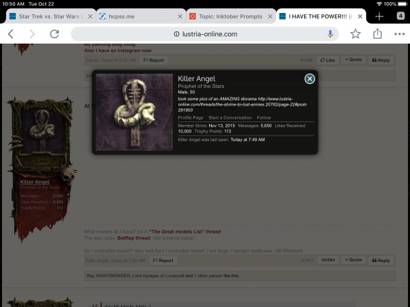Screen dimensions: 410x307
Task: Reload the page with refresh icon
Action: (54, 33)
